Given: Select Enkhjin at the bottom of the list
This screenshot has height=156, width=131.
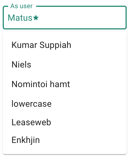Looking at the screenshot, I should click(65, 140).
